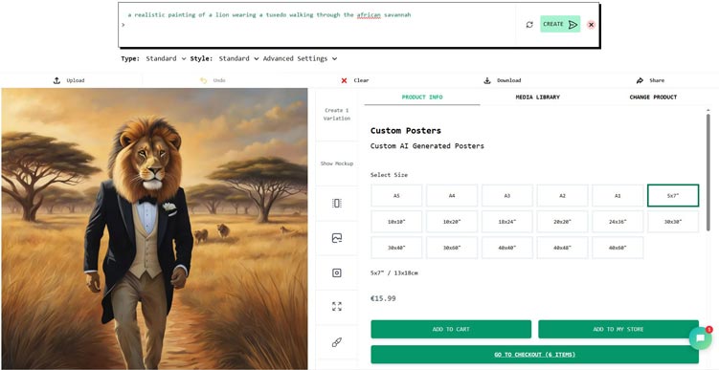This screenshot has height=370, width=719.
Task: Click the 5x7" / 13x18cm size label
Action: point(393,272)
